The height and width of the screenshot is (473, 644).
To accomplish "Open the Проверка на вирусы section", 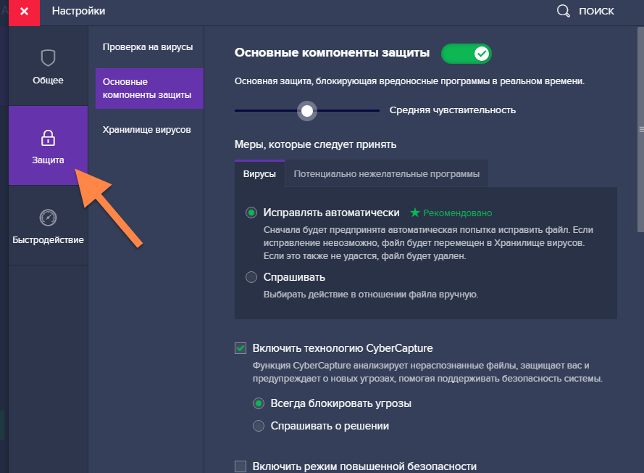I will click(x=148, y=47).
